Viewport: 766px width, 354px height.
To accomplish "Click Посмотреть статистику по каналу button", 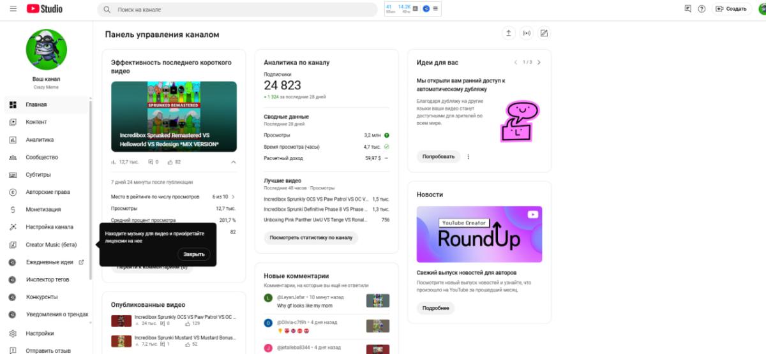I will 311,238.
